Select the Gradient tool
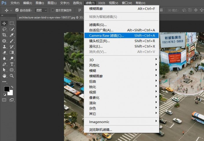The height and width of the screenshot is (141, 204). 12,52
